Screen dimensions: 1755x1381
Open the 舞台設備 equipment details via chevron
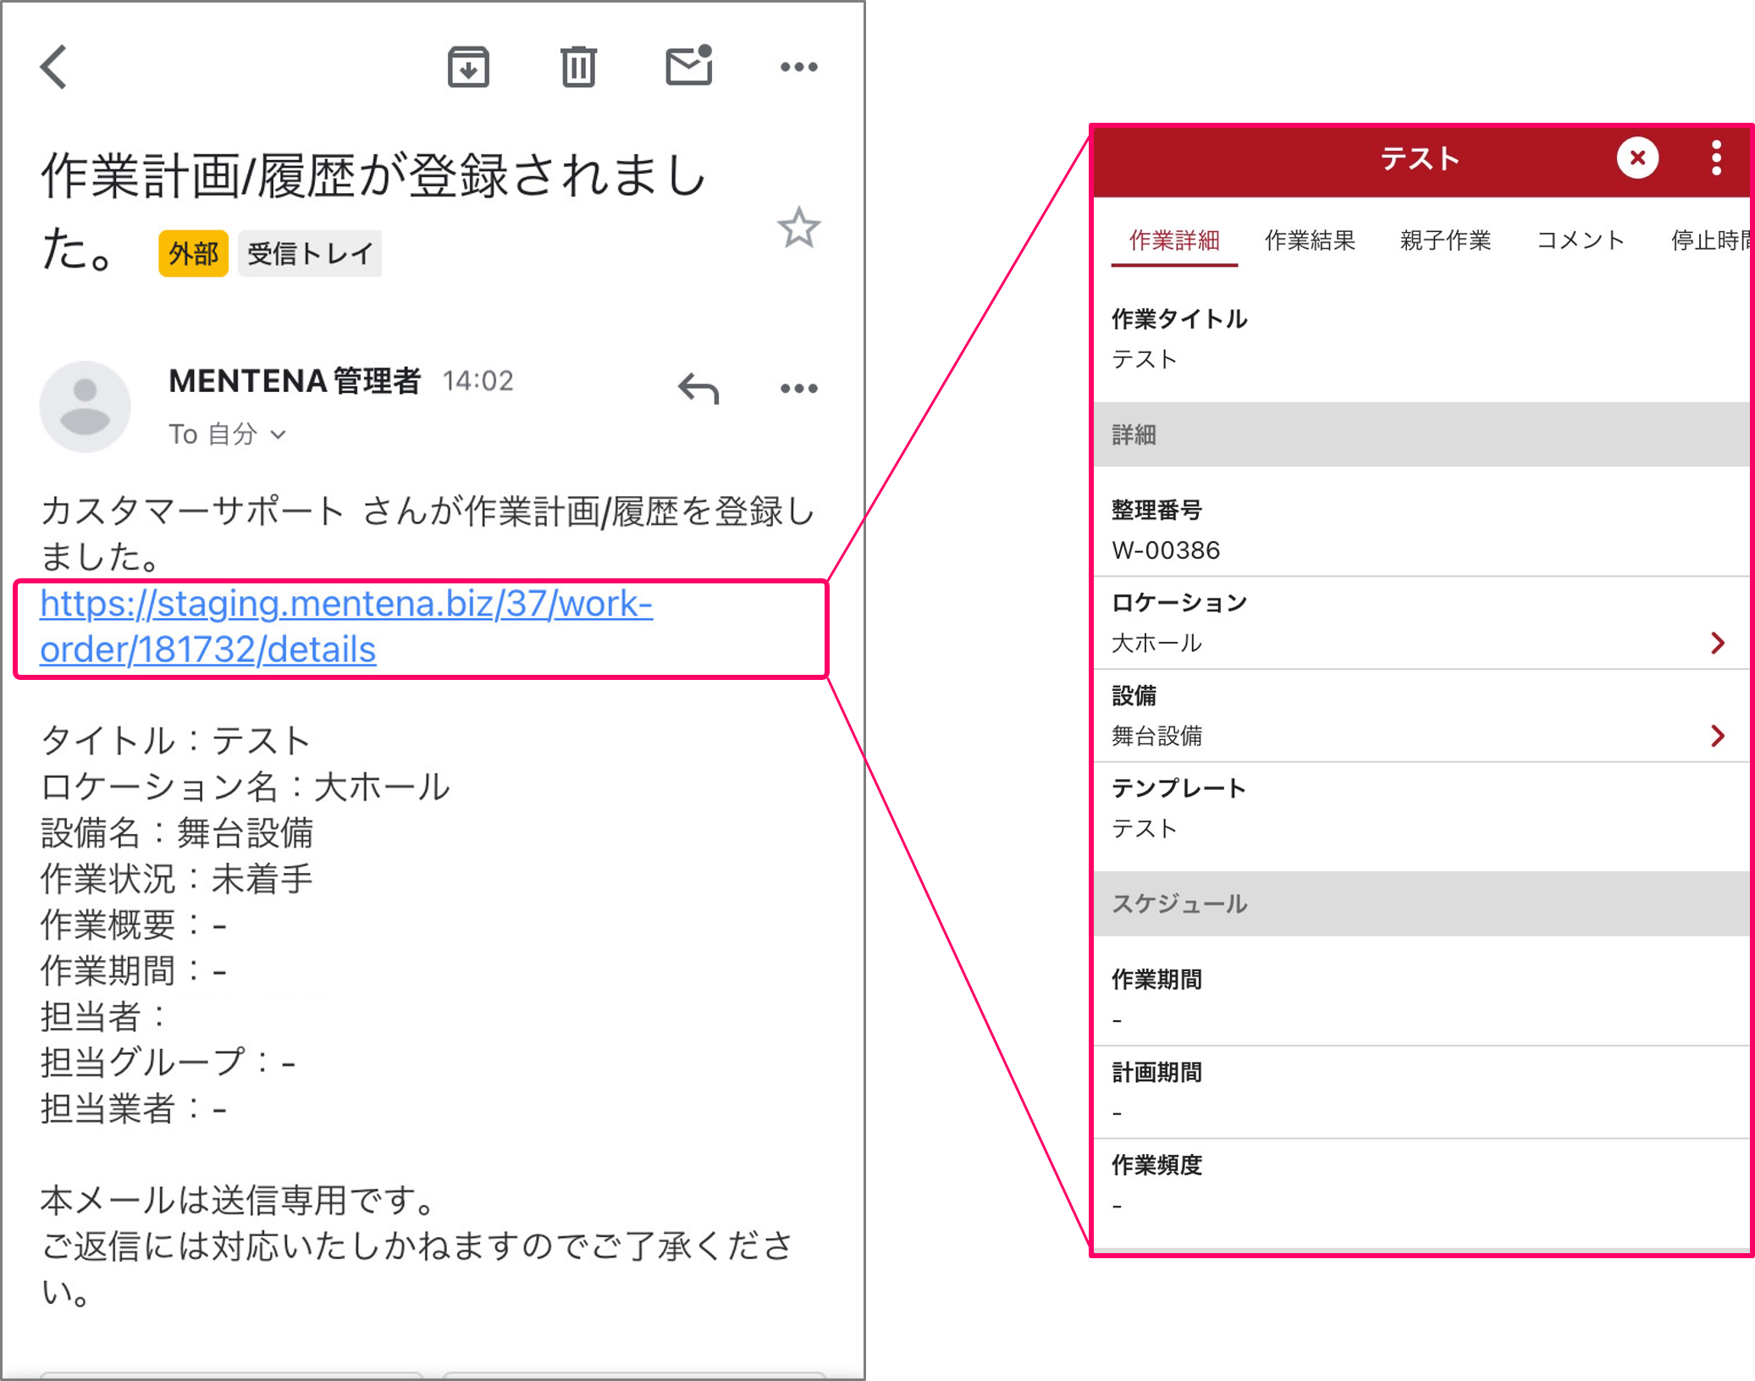click(x=1717, y=735)
